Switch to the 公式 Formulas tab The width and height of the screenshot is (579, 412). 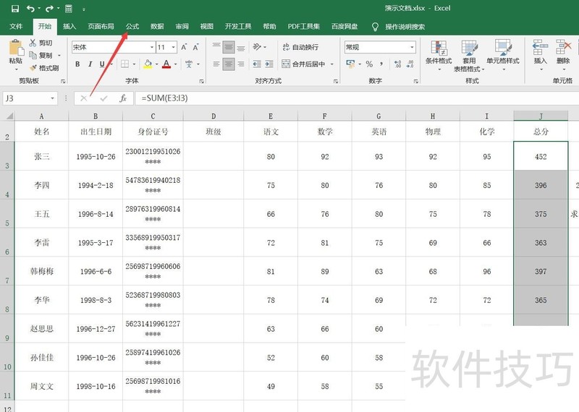pyautogui.click(x=132, y=27)
